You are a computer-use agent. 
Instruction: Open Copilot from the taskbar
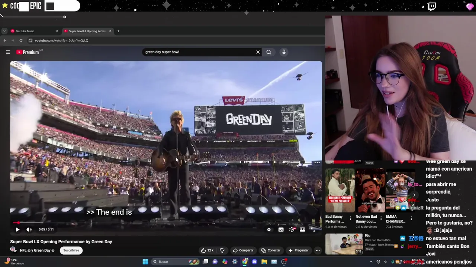click(225, 262)
